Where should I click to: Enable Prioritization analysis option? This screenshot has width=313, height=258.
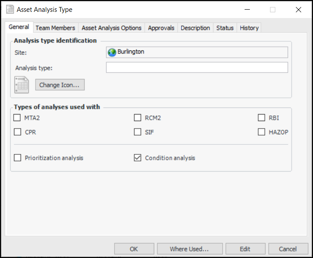18,158
